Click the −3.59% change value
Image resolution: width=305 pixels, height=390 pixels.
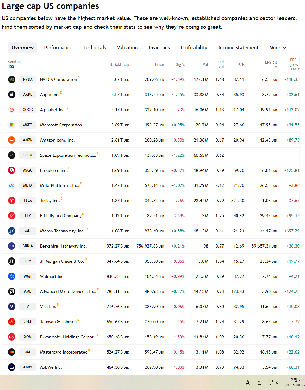pyautogui.click(x=178, y=216)
